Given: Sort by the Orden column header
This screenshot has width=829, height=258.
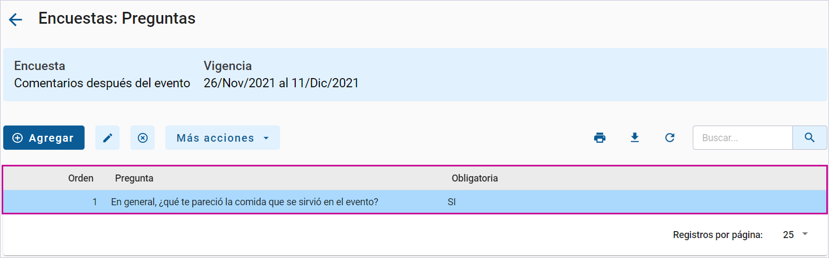Looking at the screenshot, I should [81, 178].
